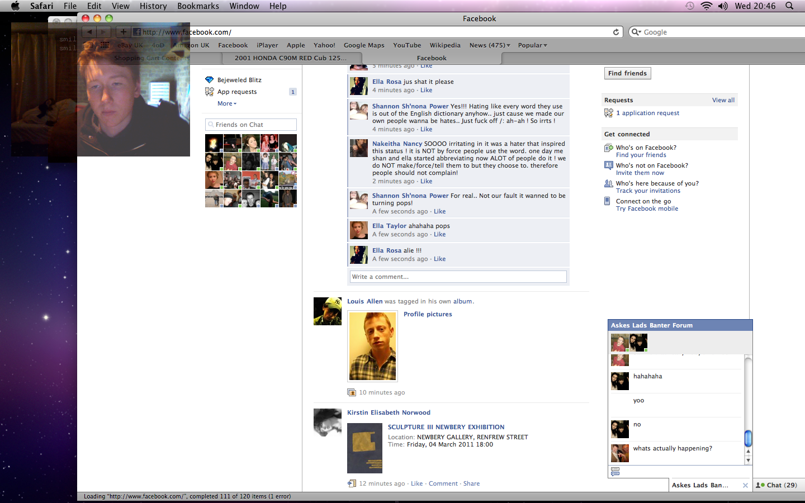Screen dimensions: 805x503
Task: Open the Profile pictures album link
Action: coord(428,314)
